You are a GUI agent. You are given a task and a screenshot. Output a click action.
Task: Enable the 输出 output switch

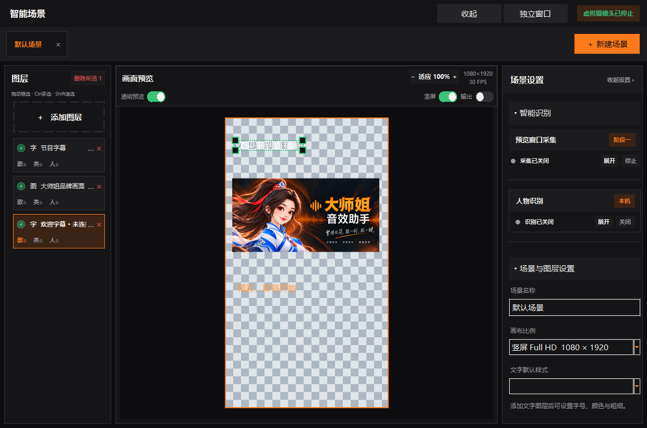tap(484, 97)
